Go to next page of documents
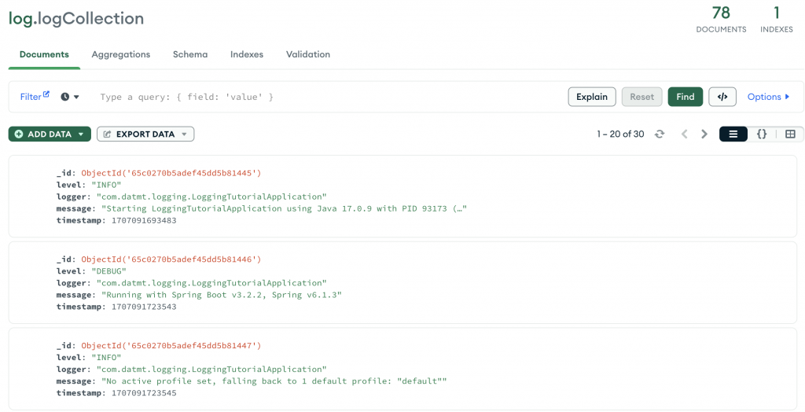 [704, 134]
